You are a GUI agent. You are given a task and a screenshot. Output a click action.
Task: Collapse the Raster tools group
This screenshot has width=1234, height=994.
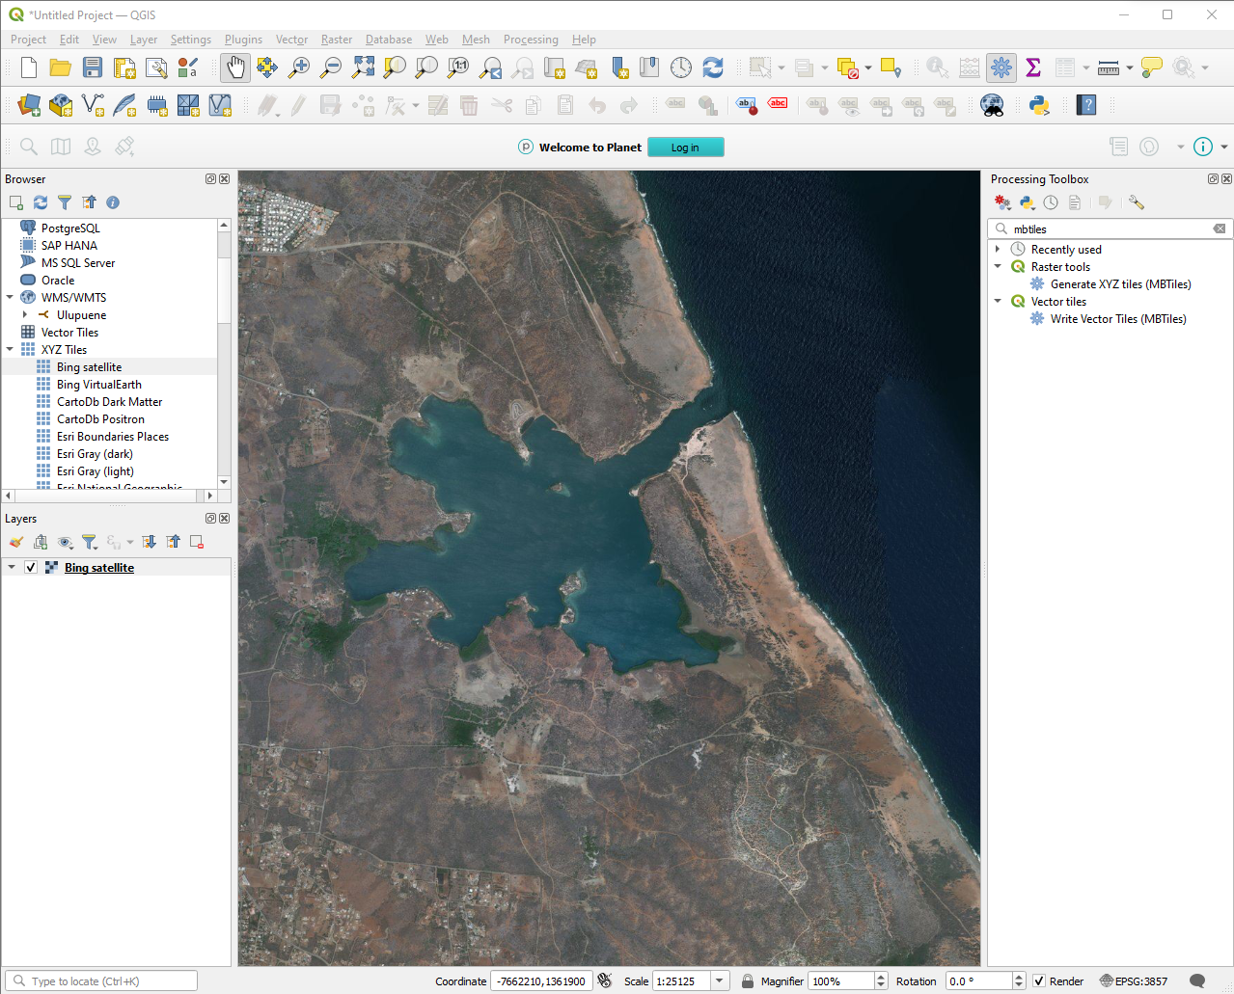point(998,267)
